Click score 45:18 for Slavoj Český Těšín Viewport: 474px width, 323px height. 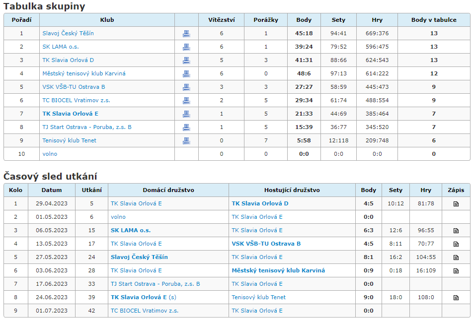[304, 33]
